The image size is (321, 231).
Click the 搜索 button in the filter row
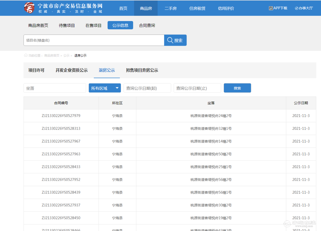click(237, 88)
